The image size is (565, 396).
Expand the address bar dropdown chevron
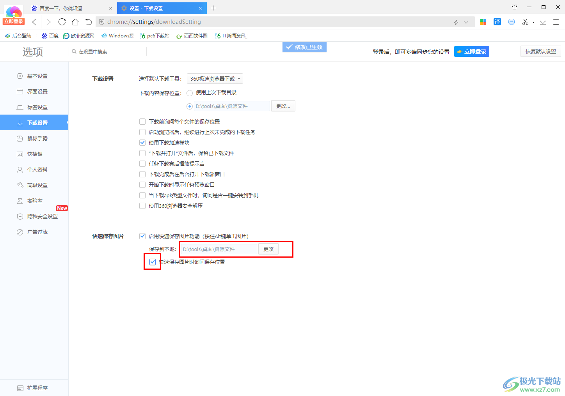466,22
